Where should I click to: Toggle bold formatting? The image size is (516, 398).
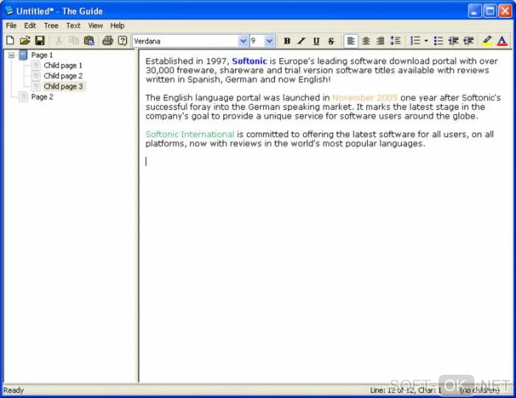pyautogui.click(x=287, y=41)
